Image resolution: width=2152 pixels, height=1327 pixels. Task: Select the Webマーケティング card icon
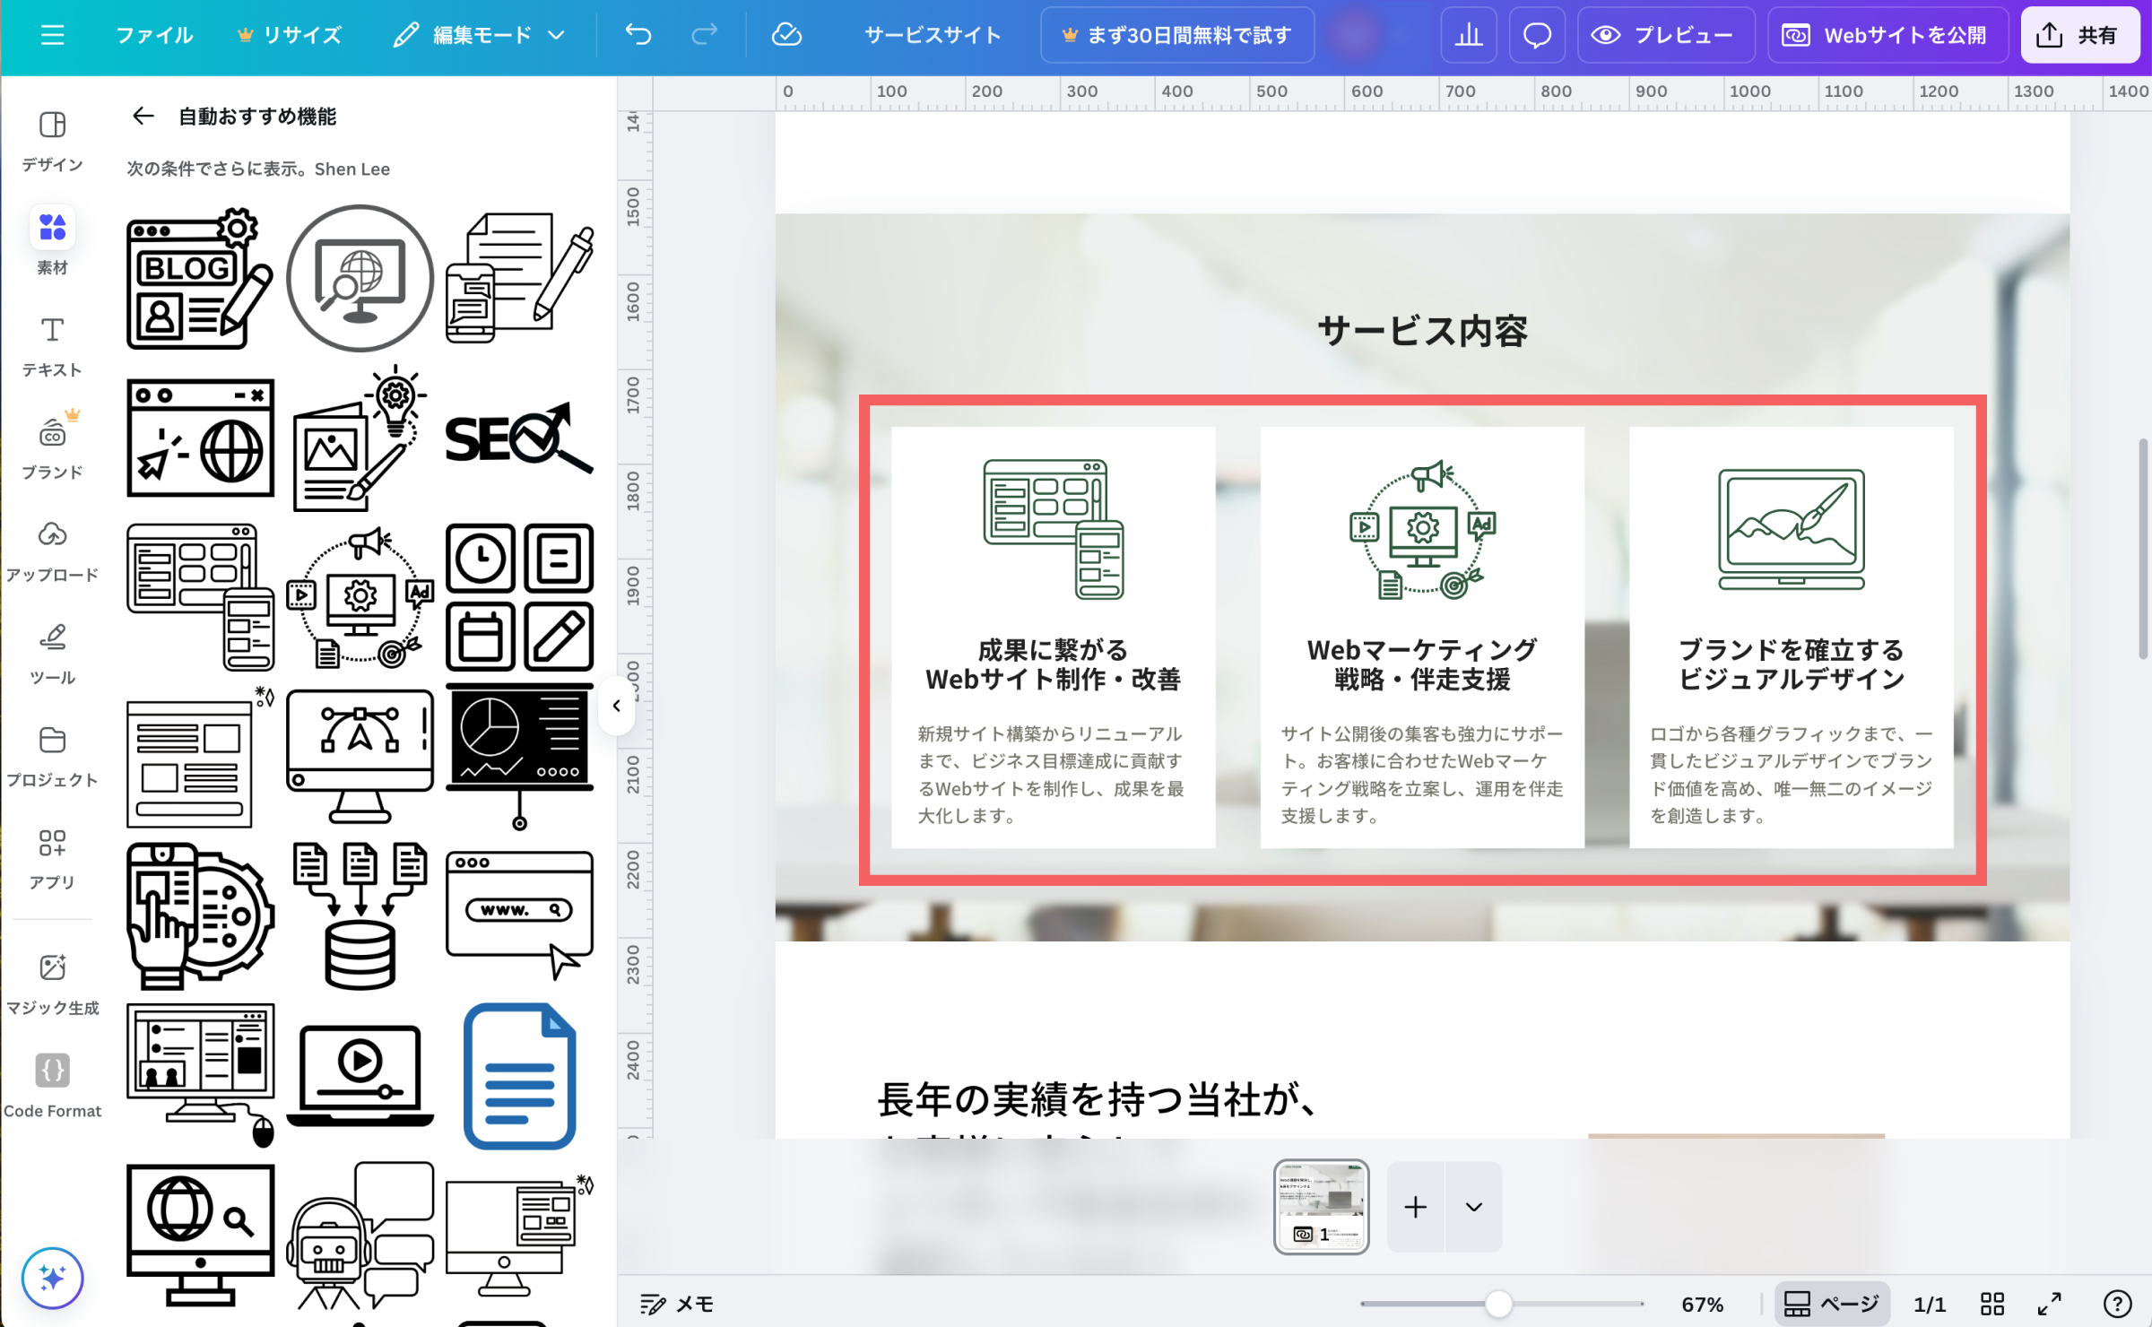[1422, 529]
